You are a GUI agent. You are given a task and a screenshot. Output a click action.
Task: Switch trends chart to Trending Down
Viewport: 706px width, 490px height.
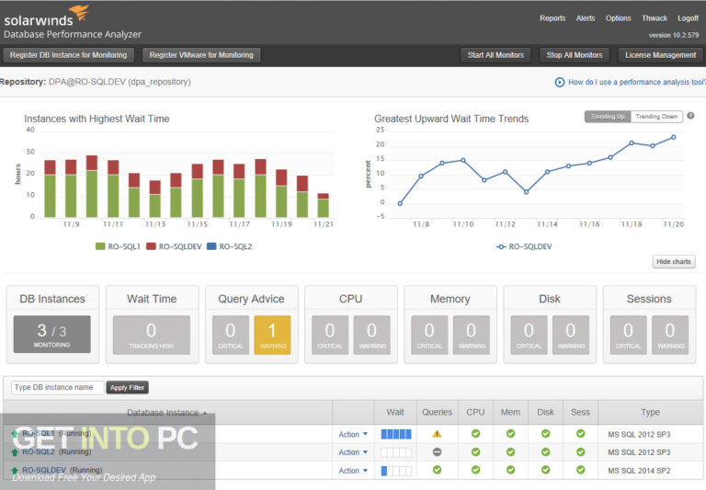(x=656, y=117)
